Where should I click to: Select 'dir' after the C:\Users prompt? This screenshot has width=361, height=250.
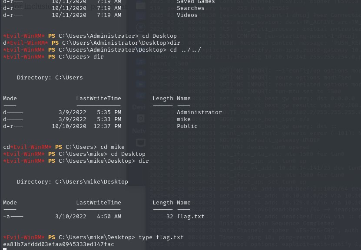tap(99, 56)
